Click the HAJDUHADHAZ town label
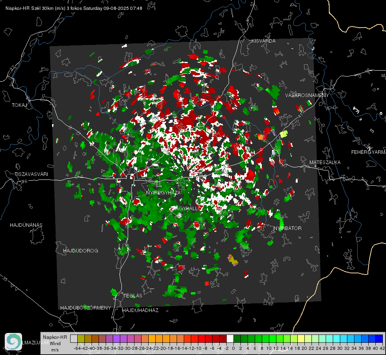Screen dimensions: 386x355 pyautogui.click(x=140, y=310)
